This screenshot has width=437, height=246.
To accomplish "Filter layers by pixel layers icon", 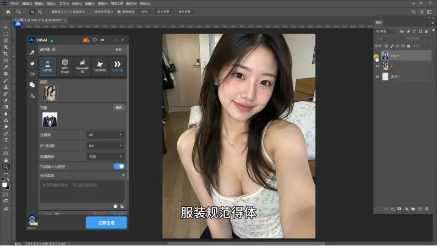I will 402,31.
